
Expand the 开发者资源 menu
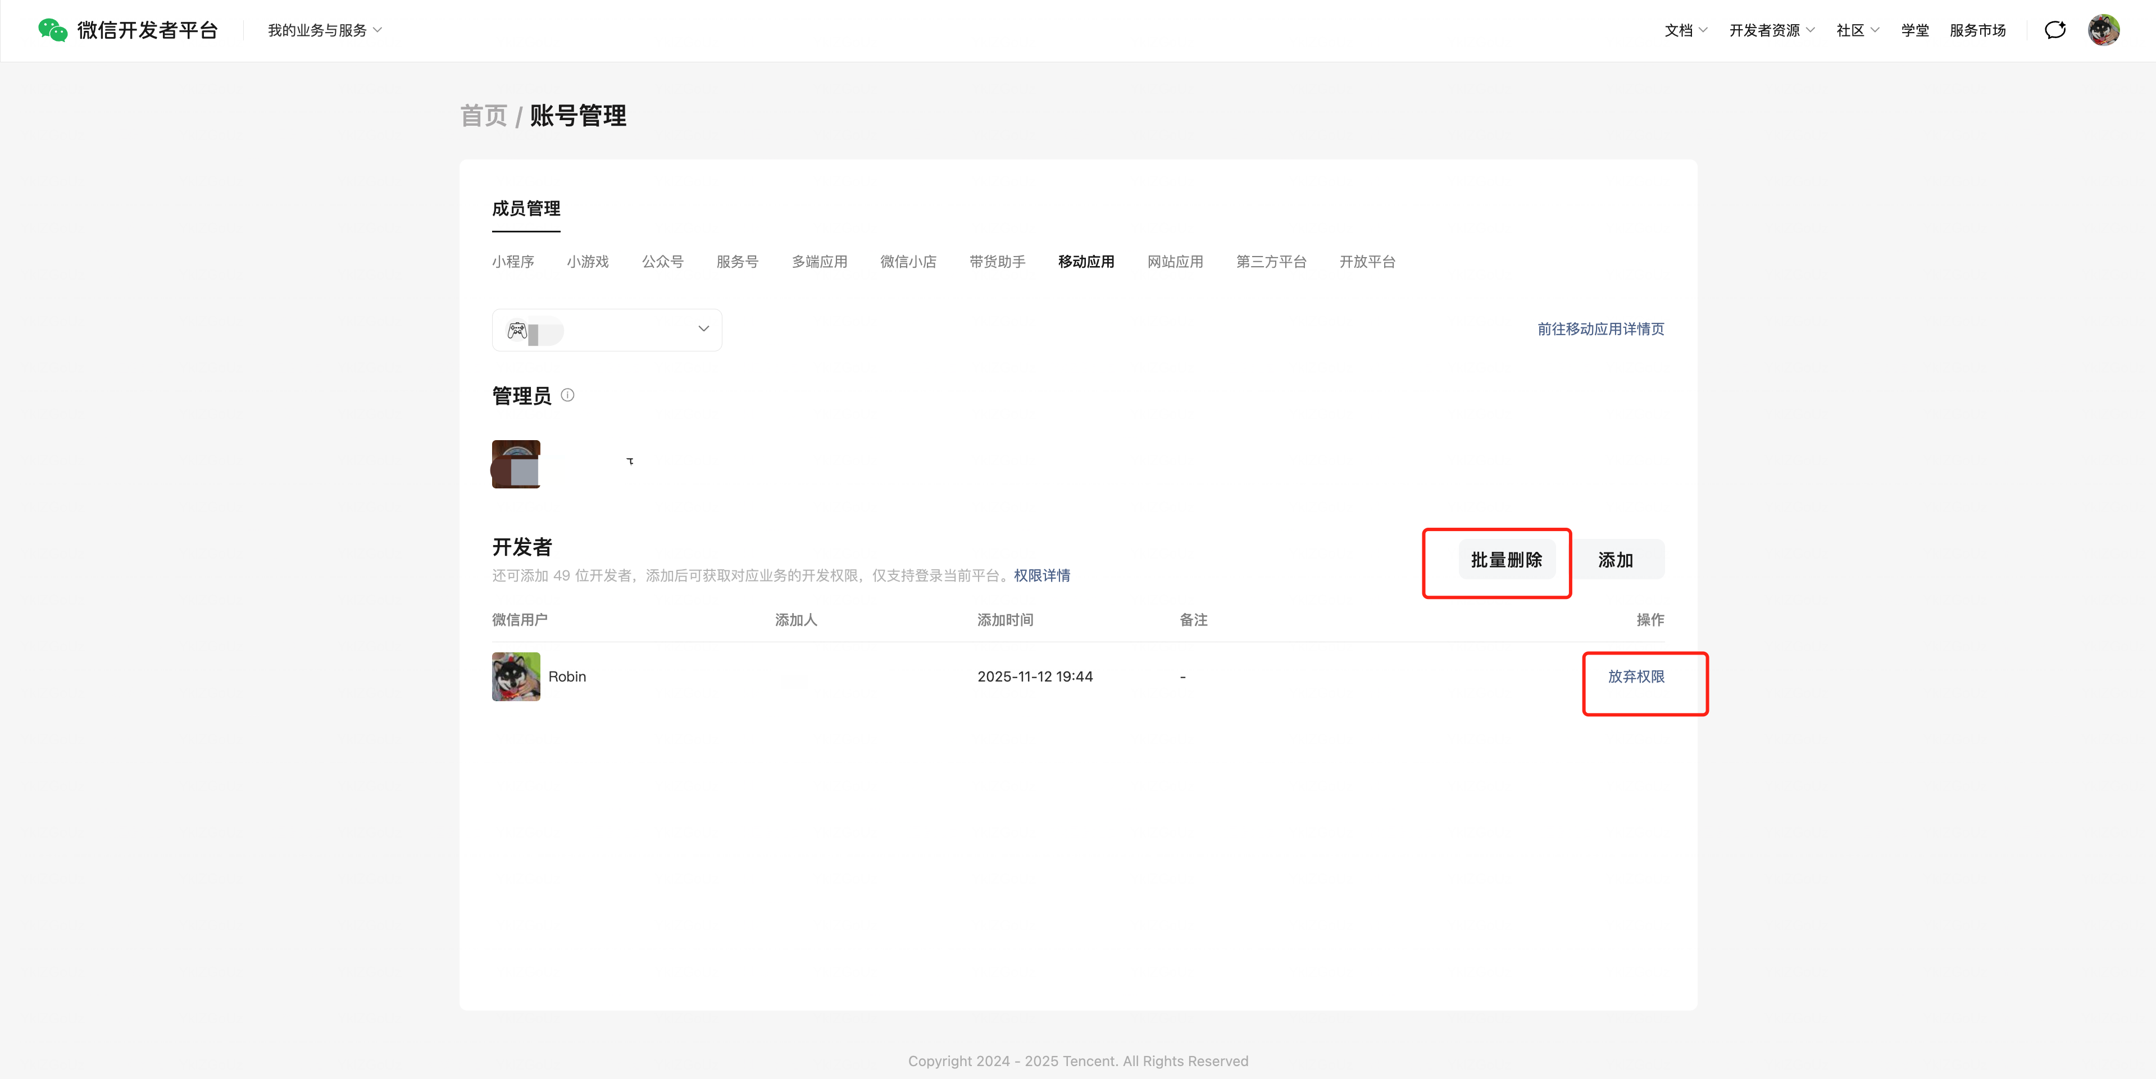coord(1772,30)
